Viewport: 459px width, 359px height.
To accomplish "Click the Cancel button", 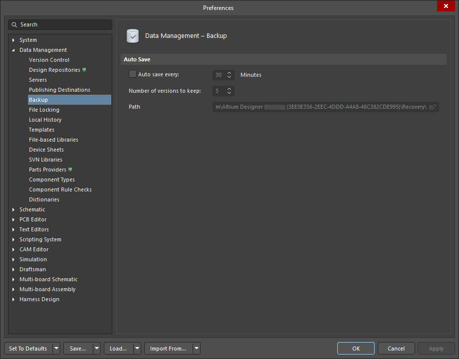I will click(396, 349).
